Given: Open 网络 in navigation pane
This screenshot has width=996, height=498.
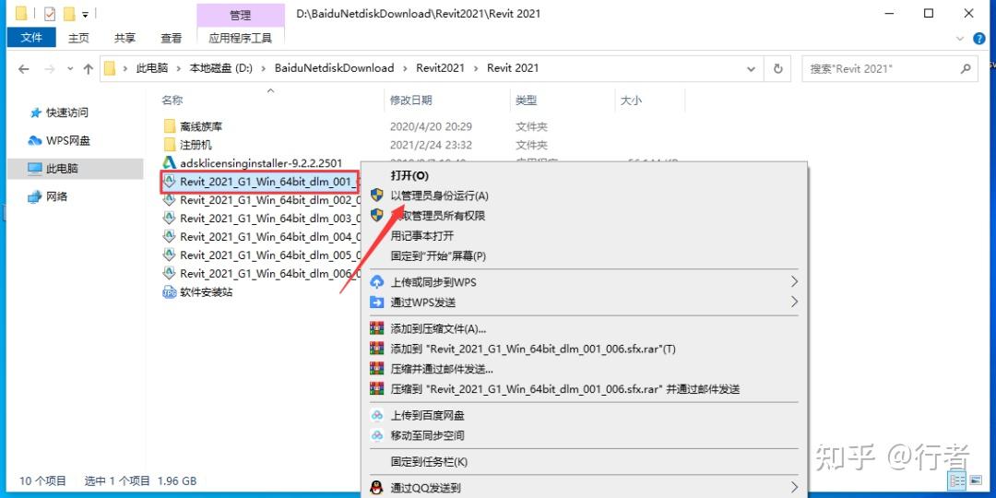Looking at the screenshot, I should 48,197.
